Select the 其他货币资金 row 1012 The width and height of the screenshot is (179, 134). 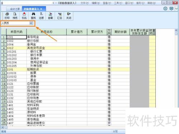click(x=66, y=48)
